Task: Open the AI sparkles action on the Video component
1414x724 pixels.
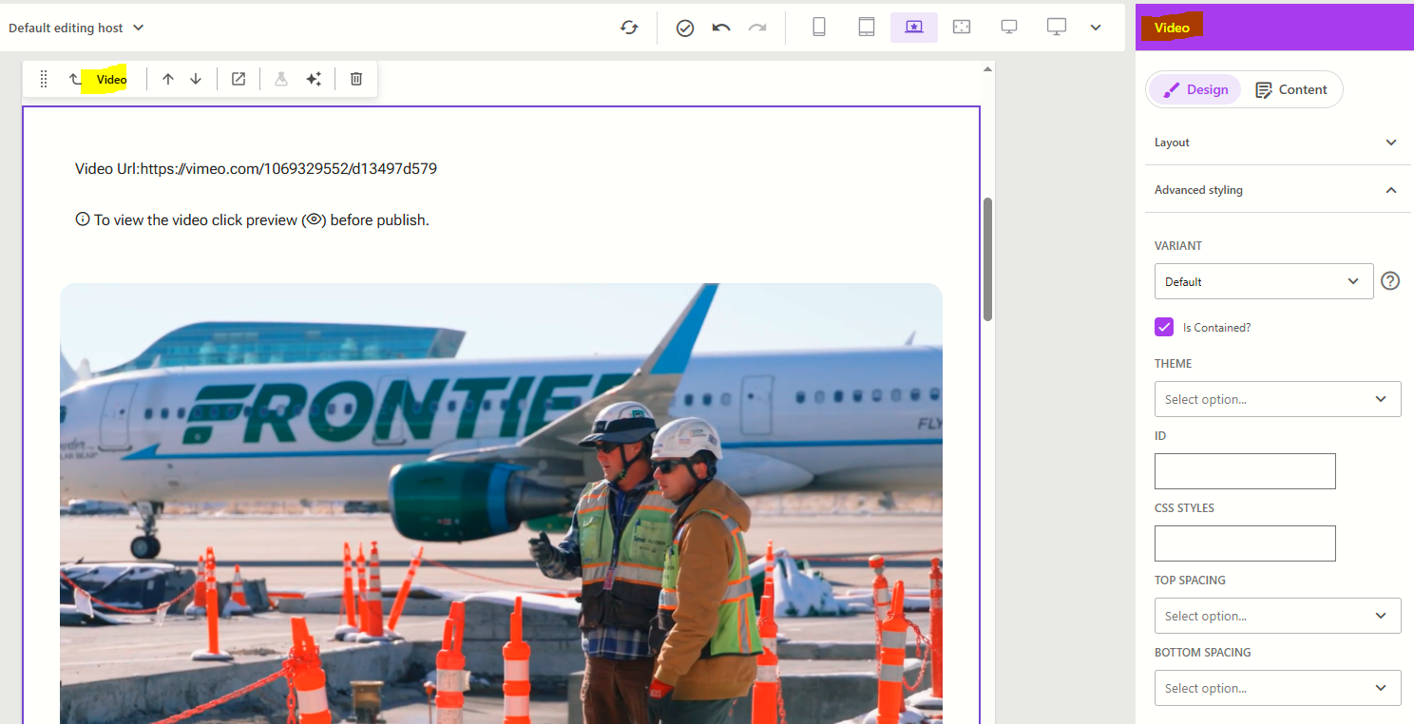Action: 314,79
